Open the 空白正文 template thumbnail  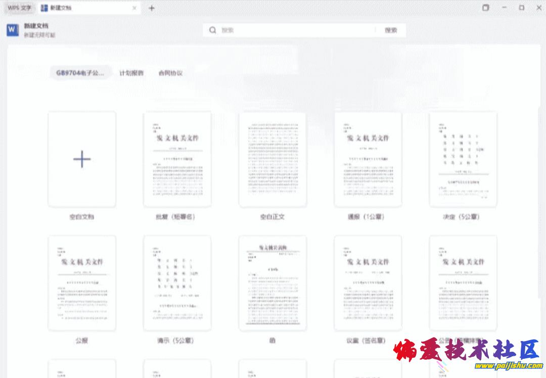click(272, 159)
